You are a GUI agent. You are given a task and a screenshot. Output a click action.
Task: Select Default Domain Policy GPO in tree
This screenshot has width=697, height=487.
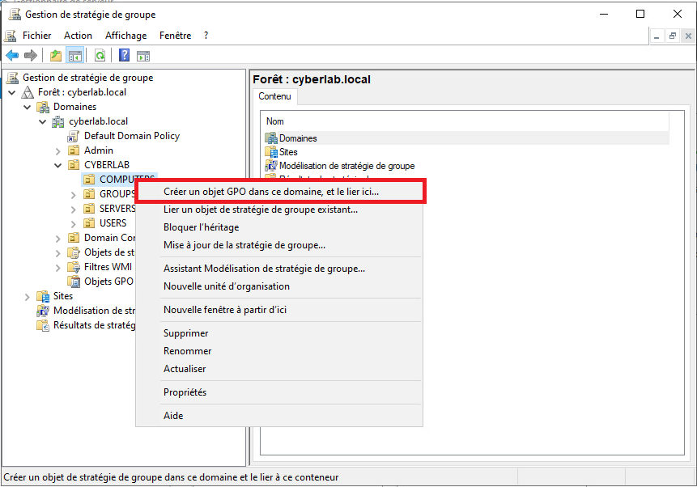131,136
